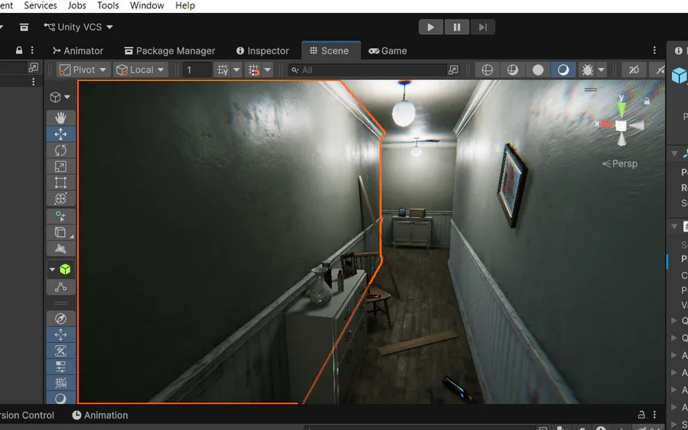Open the Services menu
This screenshot has width=688, height=430.
point(41,5)
